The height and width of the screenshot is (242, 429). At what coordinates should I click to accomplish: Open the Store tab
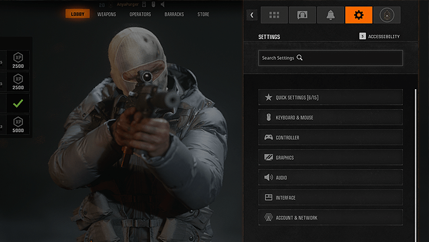203,14
